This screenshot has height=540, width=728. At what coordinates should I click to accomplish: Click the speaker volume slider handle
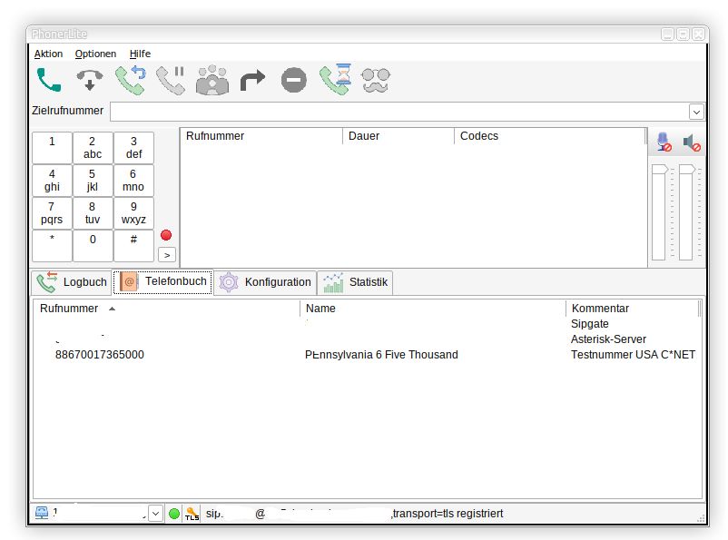point(686,170)
